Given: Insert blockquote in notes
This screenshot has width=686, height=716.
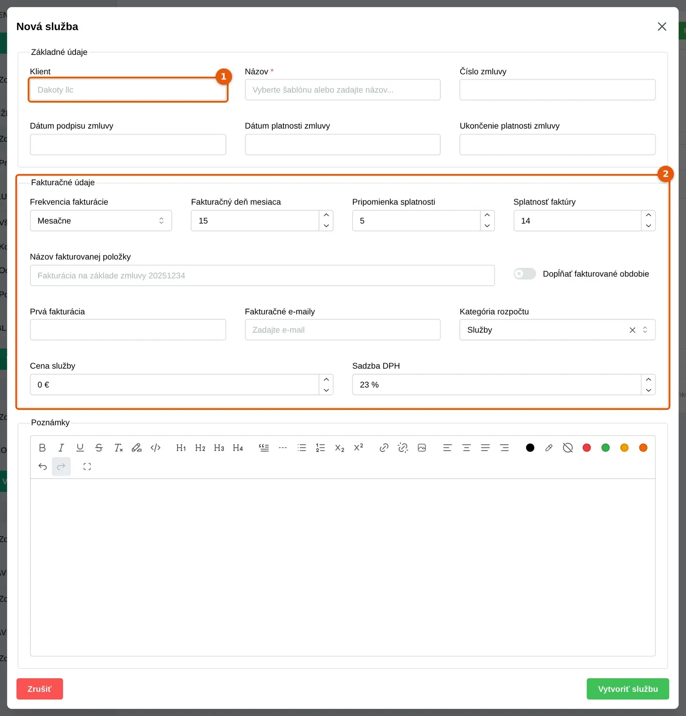Looking at the screenshot, I should [264, 448].
